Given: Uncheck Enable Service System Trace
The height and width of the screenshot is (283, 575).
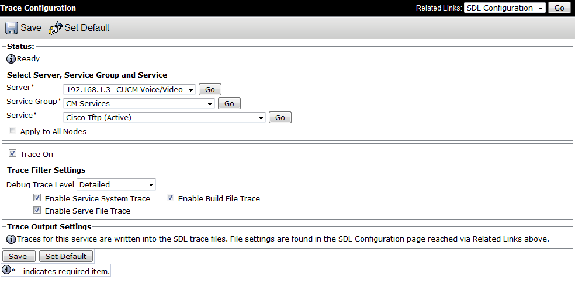Looking at the screenshot, I should coord(37,198).
